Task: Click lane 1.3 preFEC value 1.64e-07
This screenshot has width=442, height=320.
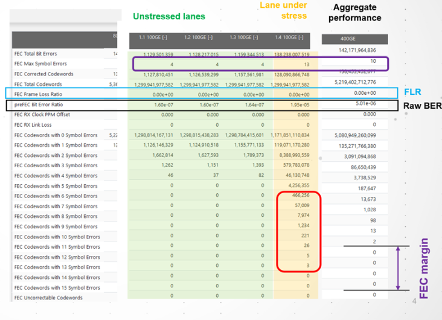Action: pyautogui.click(x=255, y=105)
